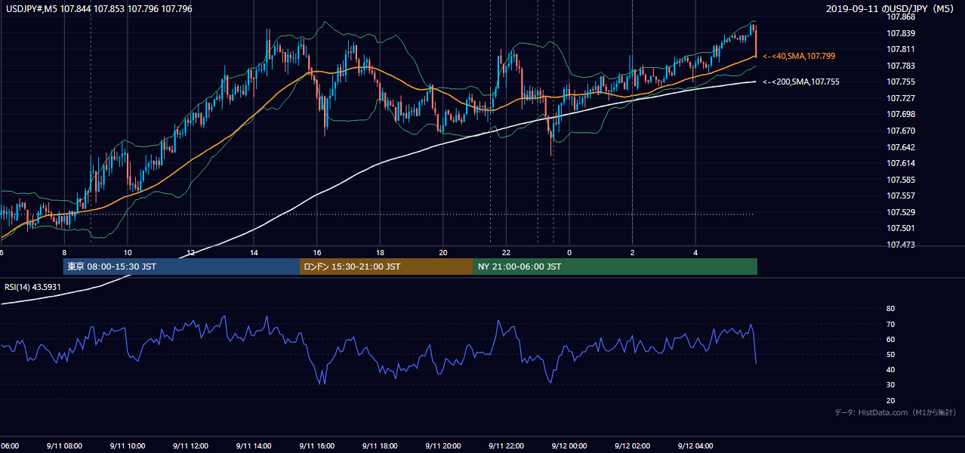Click the RSI(14) 43.5931 indicator label
The height and width of the screenshot is (453, 965).
coord(32,287)
